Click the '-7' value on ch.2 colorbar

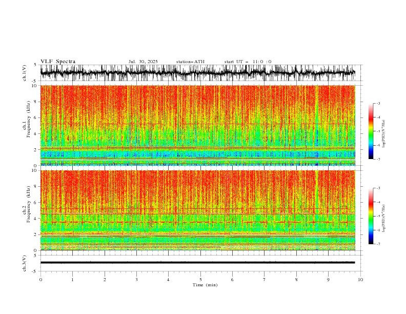click(378, 244)
